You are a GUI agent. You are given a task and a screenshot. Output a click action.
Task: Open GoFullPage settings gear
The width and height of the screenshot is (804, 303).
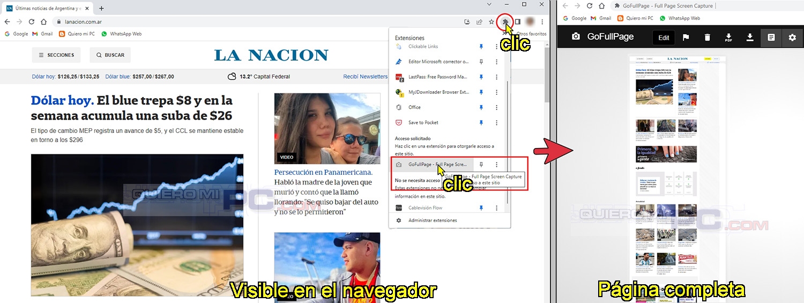click(x=792, y=38)
